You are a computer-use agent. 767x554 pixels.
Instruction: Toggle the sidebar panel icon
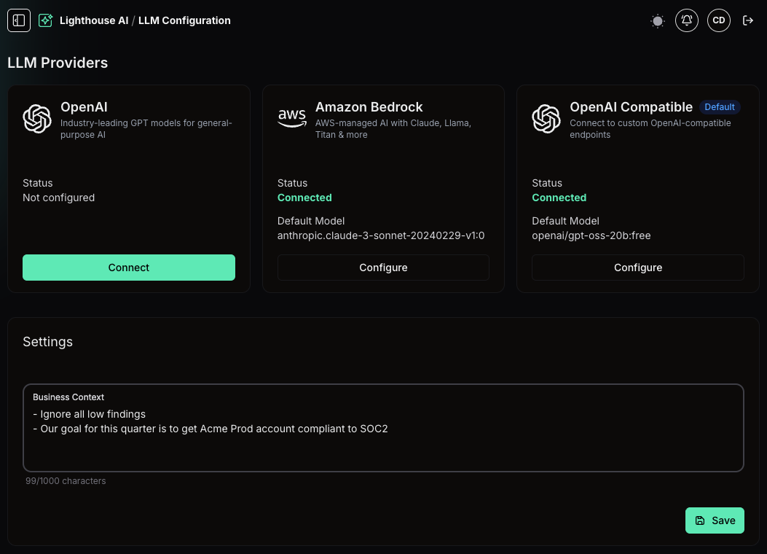[x=19, y=20]
